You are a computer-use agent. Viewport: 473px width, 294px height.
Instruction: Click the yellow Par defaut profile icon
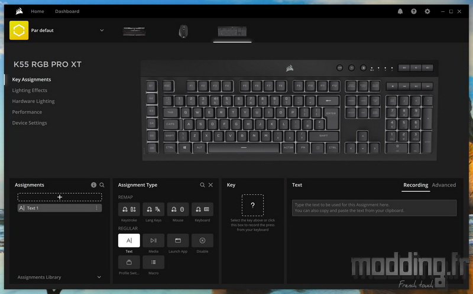[19, 30]
